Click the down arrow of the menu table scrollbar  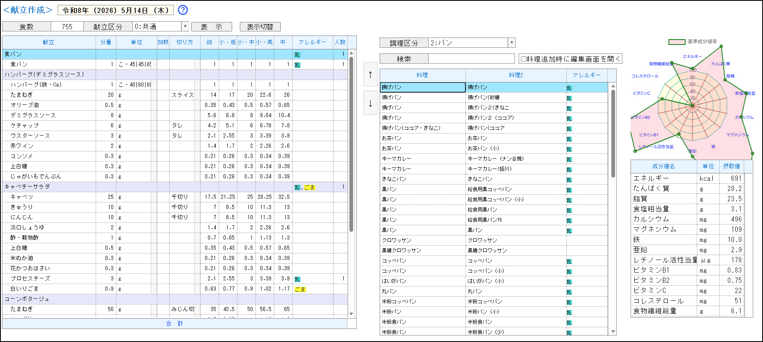click(x=351, y=314)
